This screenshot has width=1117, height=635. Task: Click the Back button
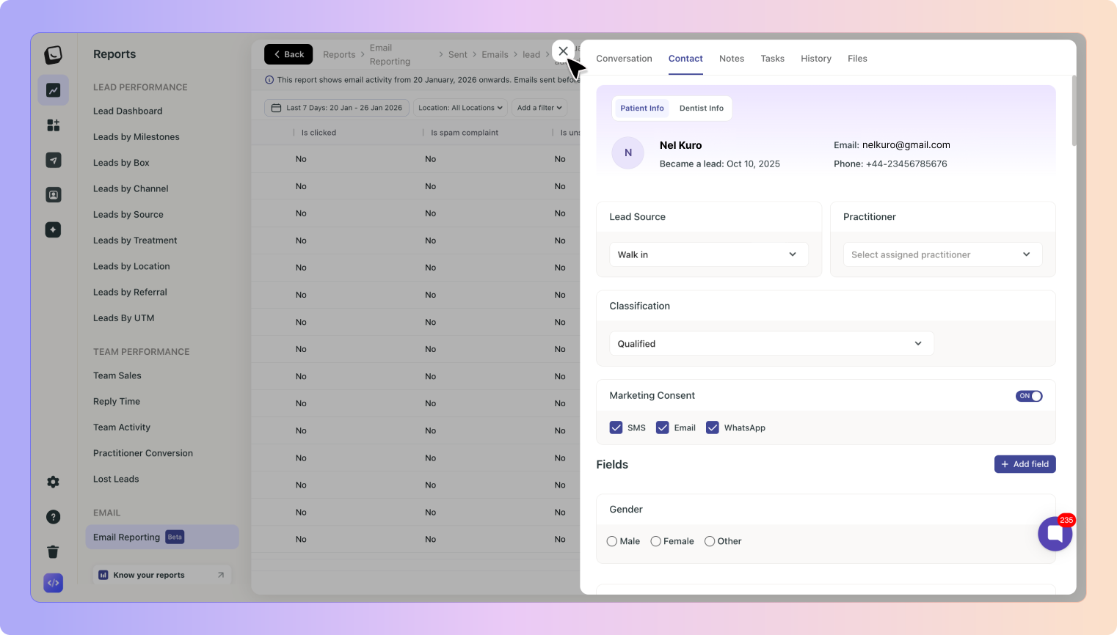(288, 54)
